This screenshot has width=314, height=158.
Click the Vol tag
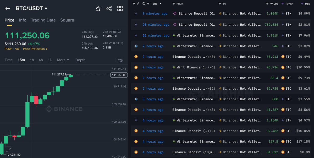17,49
